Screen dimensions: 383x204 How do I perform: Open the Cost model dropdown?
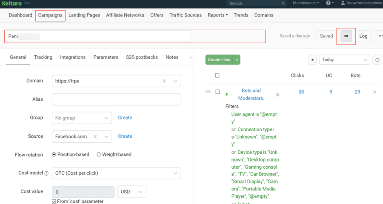(117, 173)
